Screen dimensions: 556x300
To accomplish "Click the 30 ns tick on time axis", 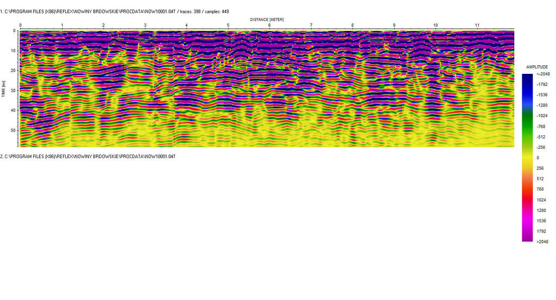I will 12,90.
